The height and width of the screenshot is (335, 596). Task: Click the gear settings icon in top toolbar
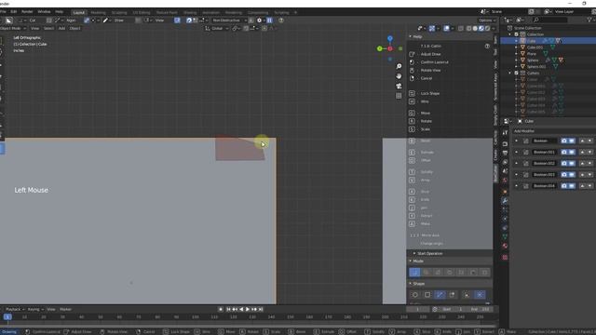259,20
